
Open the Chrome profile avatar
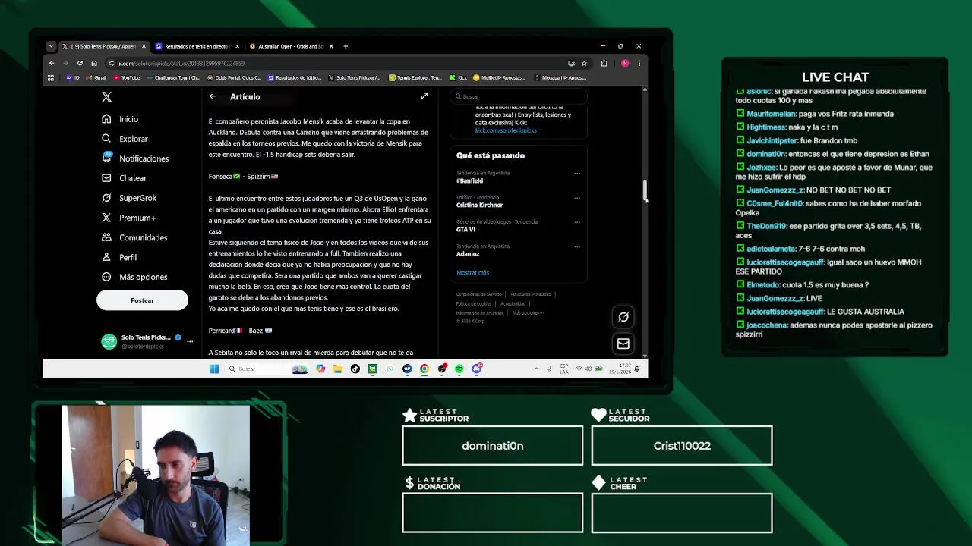(625, 63)
